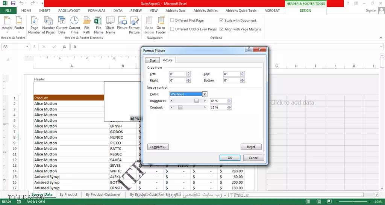Switch to Page Layout view in status bar
Image resolution: width=385 pixels, height=205 pixels.
tap(318, 202)
